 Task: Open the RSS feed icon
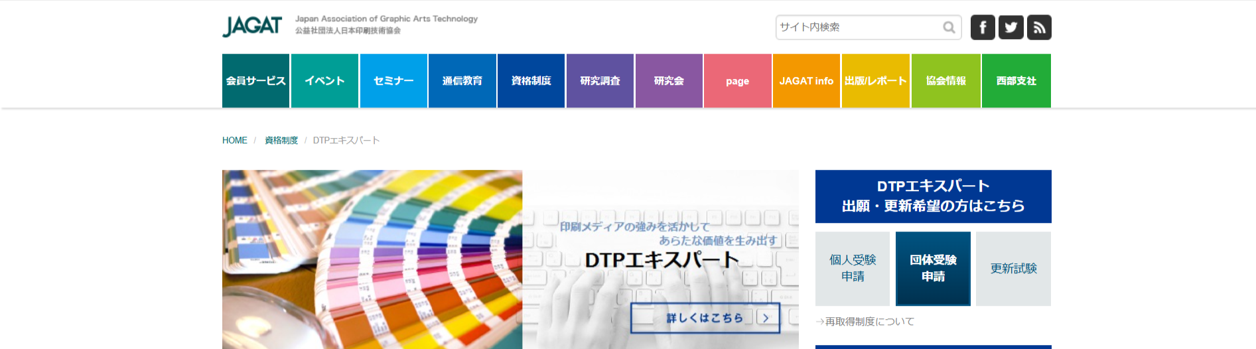point(1039,27)
